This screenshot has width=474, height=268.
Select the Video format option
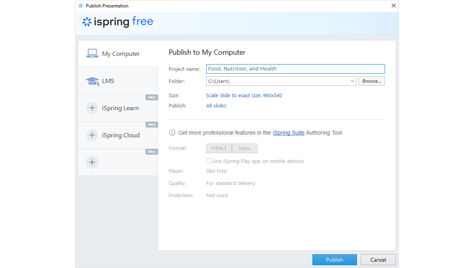[244, 148]
